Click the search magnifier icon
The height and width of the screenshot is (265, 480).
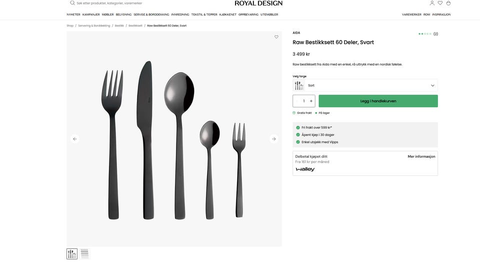point(72,3)
